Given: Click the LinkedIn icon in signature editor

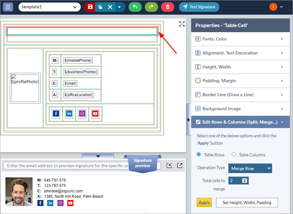Looking at the screenshot, I should coord(69,114).
